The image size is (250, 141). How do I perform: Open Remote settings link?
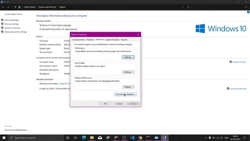(12, 24)
